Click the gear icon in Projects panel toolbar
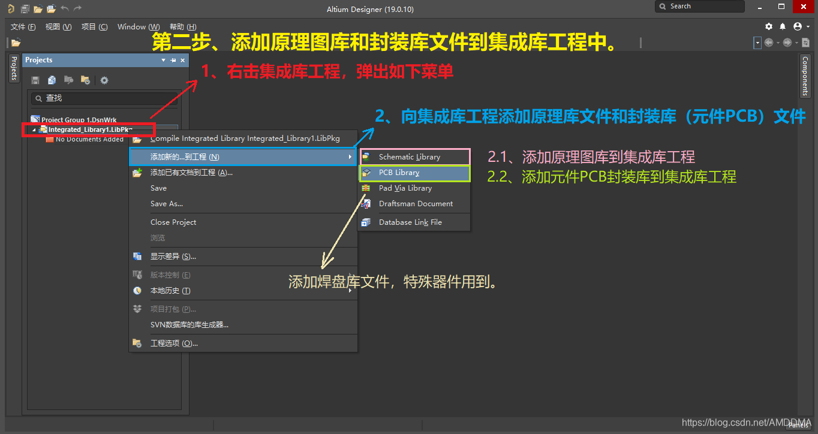 [104, 80]
